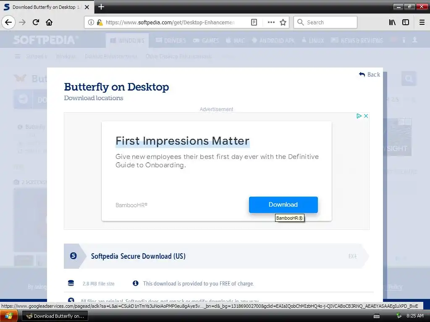Viewport: 430px width, 322px height.
Task: Click the browser back arrow button
Action: 8,22
